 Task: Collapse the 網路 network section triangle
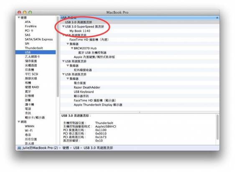(x=19, y=122)
